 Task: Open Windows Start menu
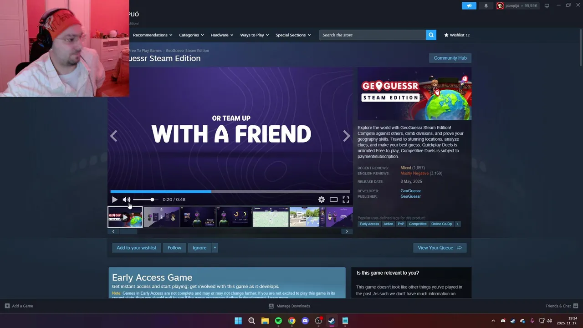click(x=238, y=321)
